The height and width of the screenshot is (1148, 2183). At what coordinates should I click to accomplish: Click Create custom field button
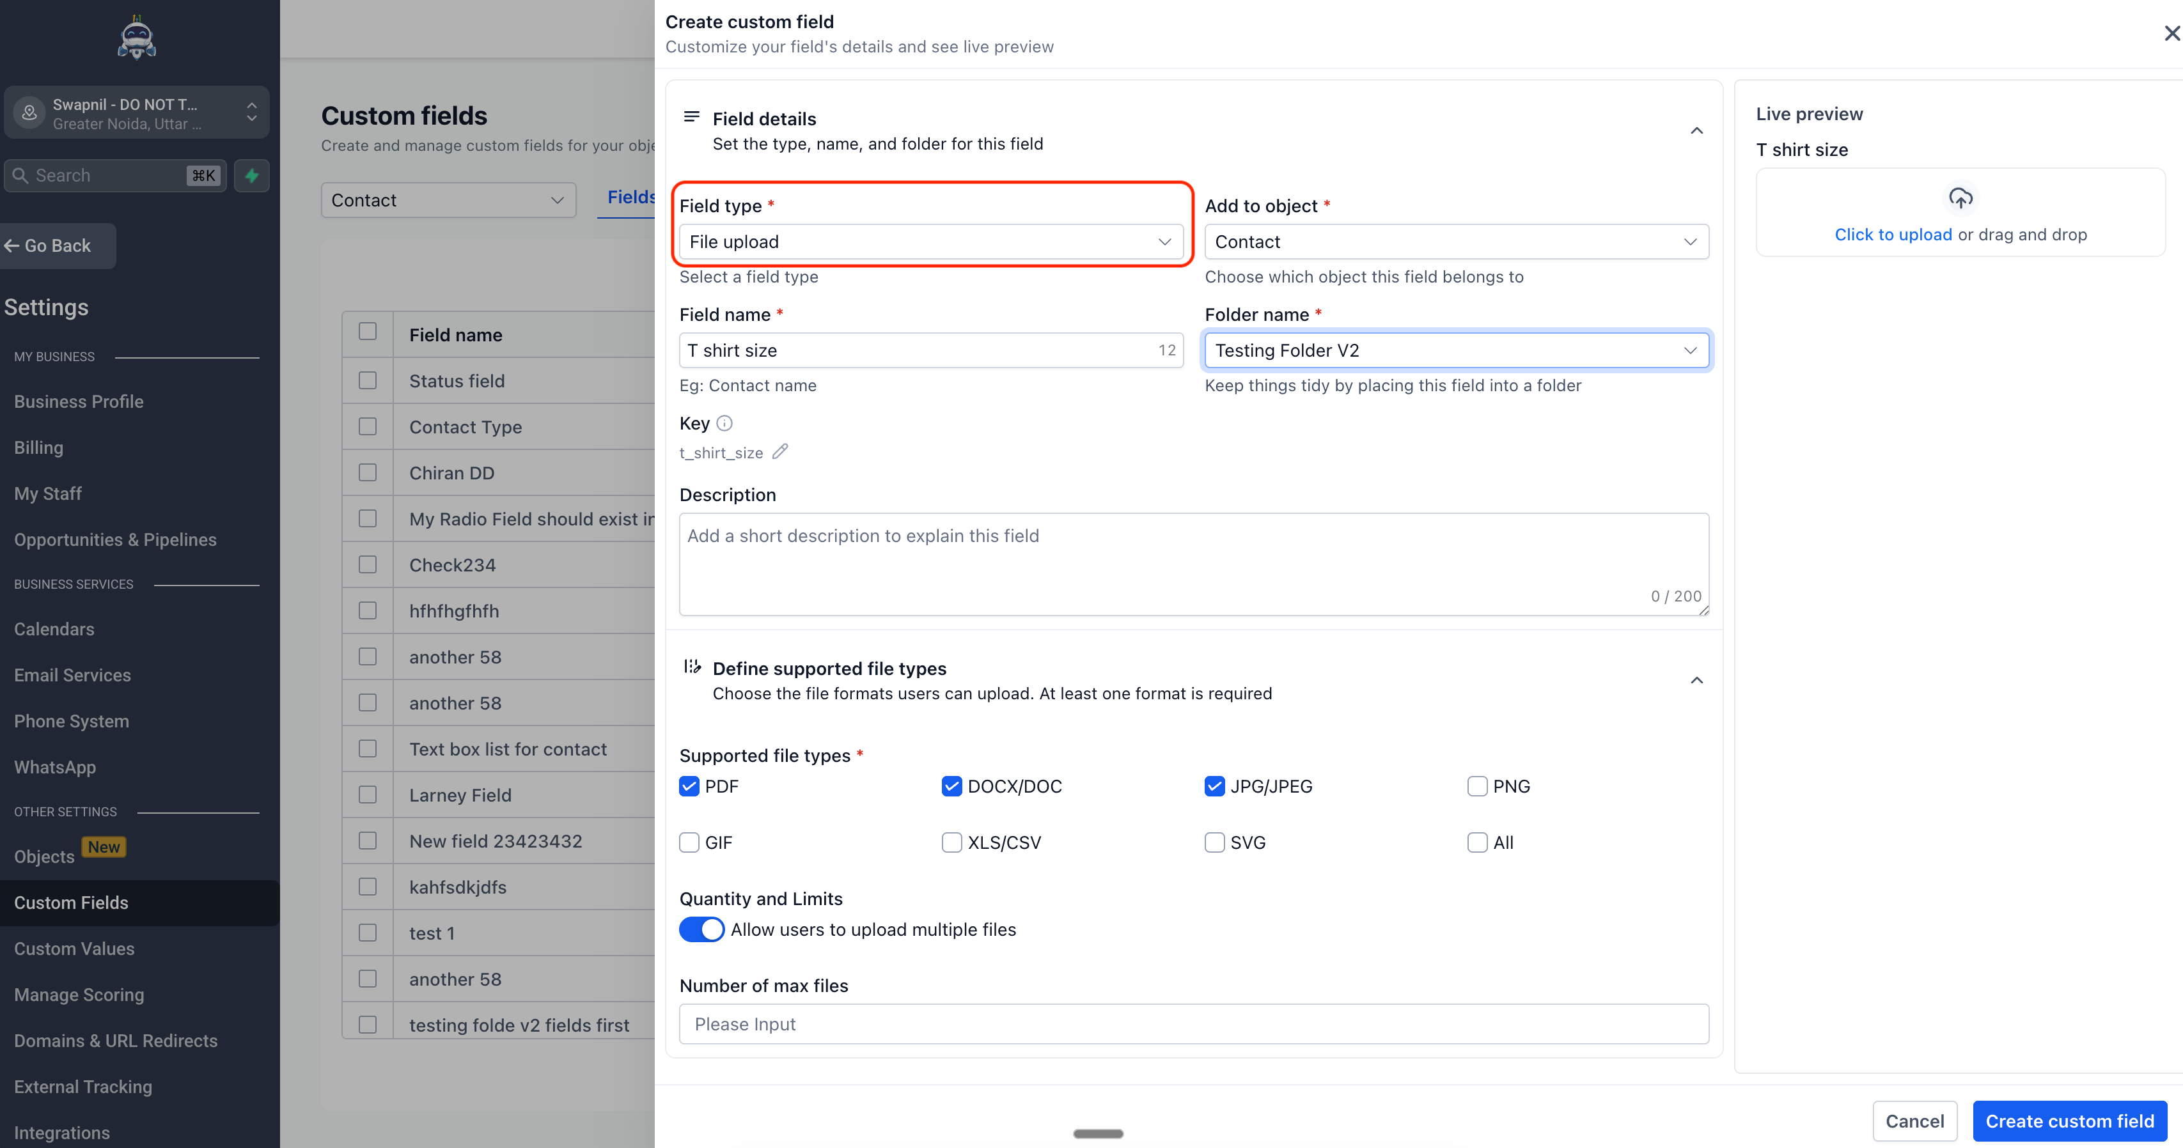click(2069, 1121)
